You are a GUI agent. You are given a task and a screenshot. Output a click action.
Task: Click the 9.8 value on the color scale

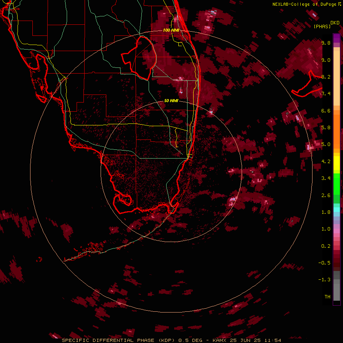pos(326,43)
